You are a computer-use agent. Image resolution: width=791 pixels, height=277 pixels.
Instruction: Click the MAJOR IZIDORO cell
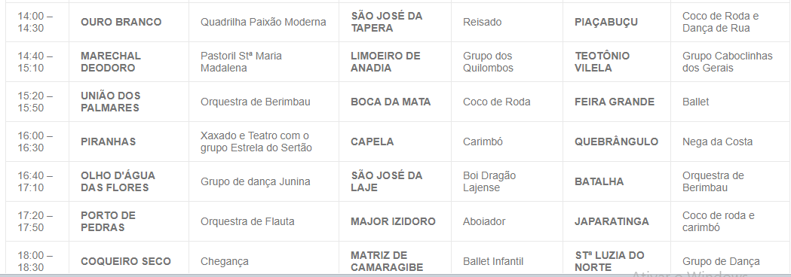click(393, 221)
